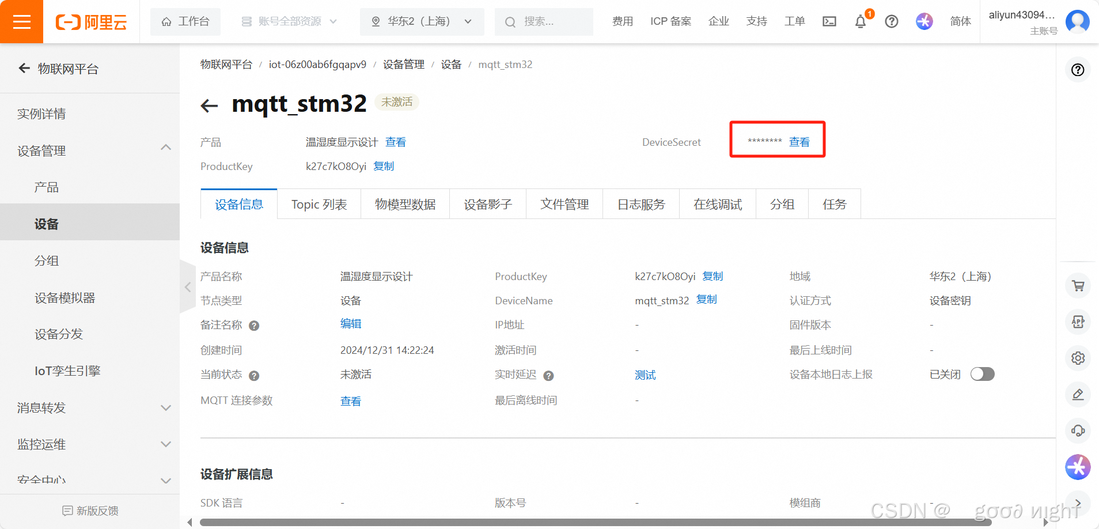
Task: Collapse the left sidebar with side handle
Action: tap(188, 286)
